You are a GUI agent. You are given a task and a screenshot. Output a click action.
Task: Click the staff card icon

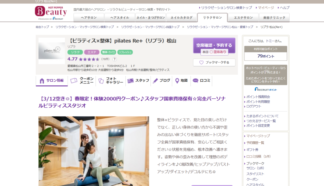tap(130, 81)
